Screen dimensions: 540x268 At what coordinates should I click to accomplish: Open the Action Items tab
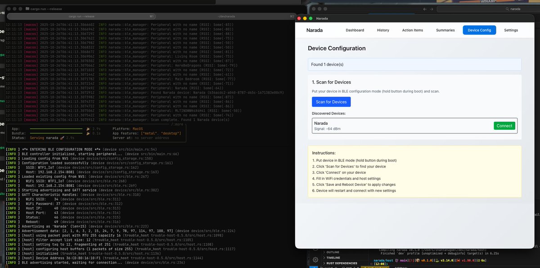tap(413, 30)
